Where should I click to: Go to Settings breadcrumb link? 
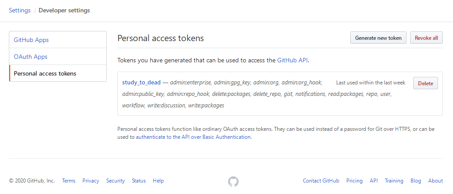click(19, 10)
